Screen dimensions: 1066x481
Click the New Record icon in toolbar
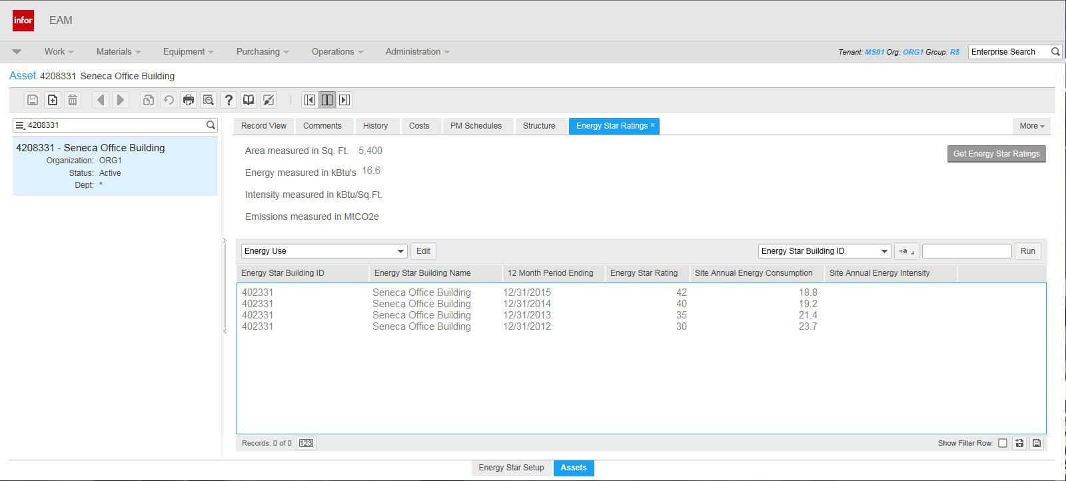[53, 100]
